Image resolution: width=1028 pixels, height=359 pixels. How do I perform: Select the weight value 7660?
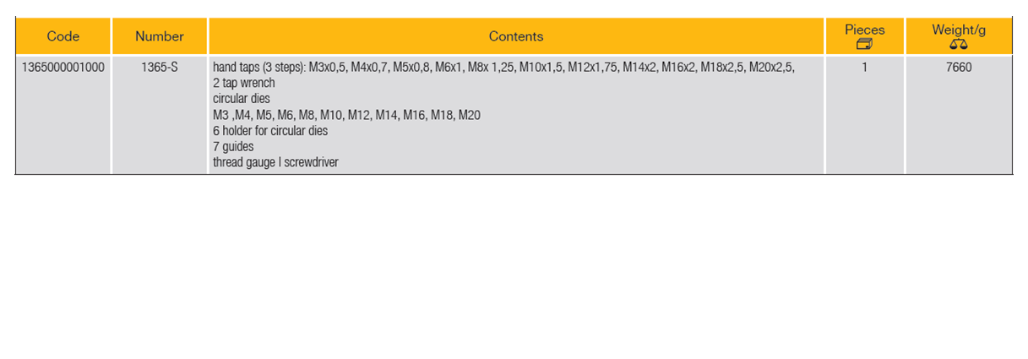tap(959, 67)
